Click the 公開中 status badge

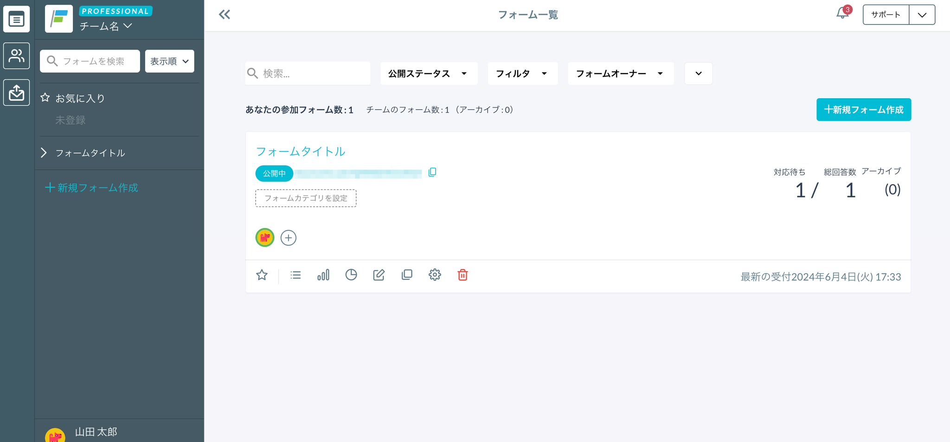click(274, 173)
